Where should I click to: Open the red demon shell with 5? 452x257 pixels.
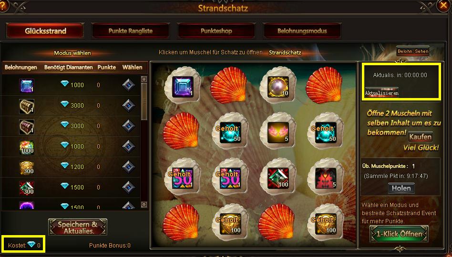click(x=326, y=178)
